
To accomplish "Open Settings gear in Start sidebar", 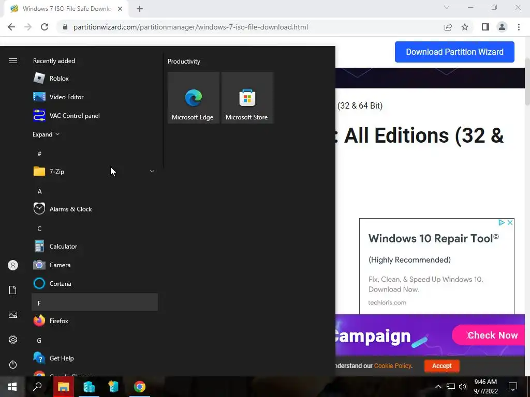I will [13, 340].
